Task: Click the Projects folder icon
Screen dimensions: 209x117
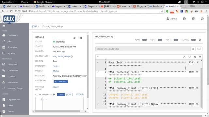Action: pos(4,76)
